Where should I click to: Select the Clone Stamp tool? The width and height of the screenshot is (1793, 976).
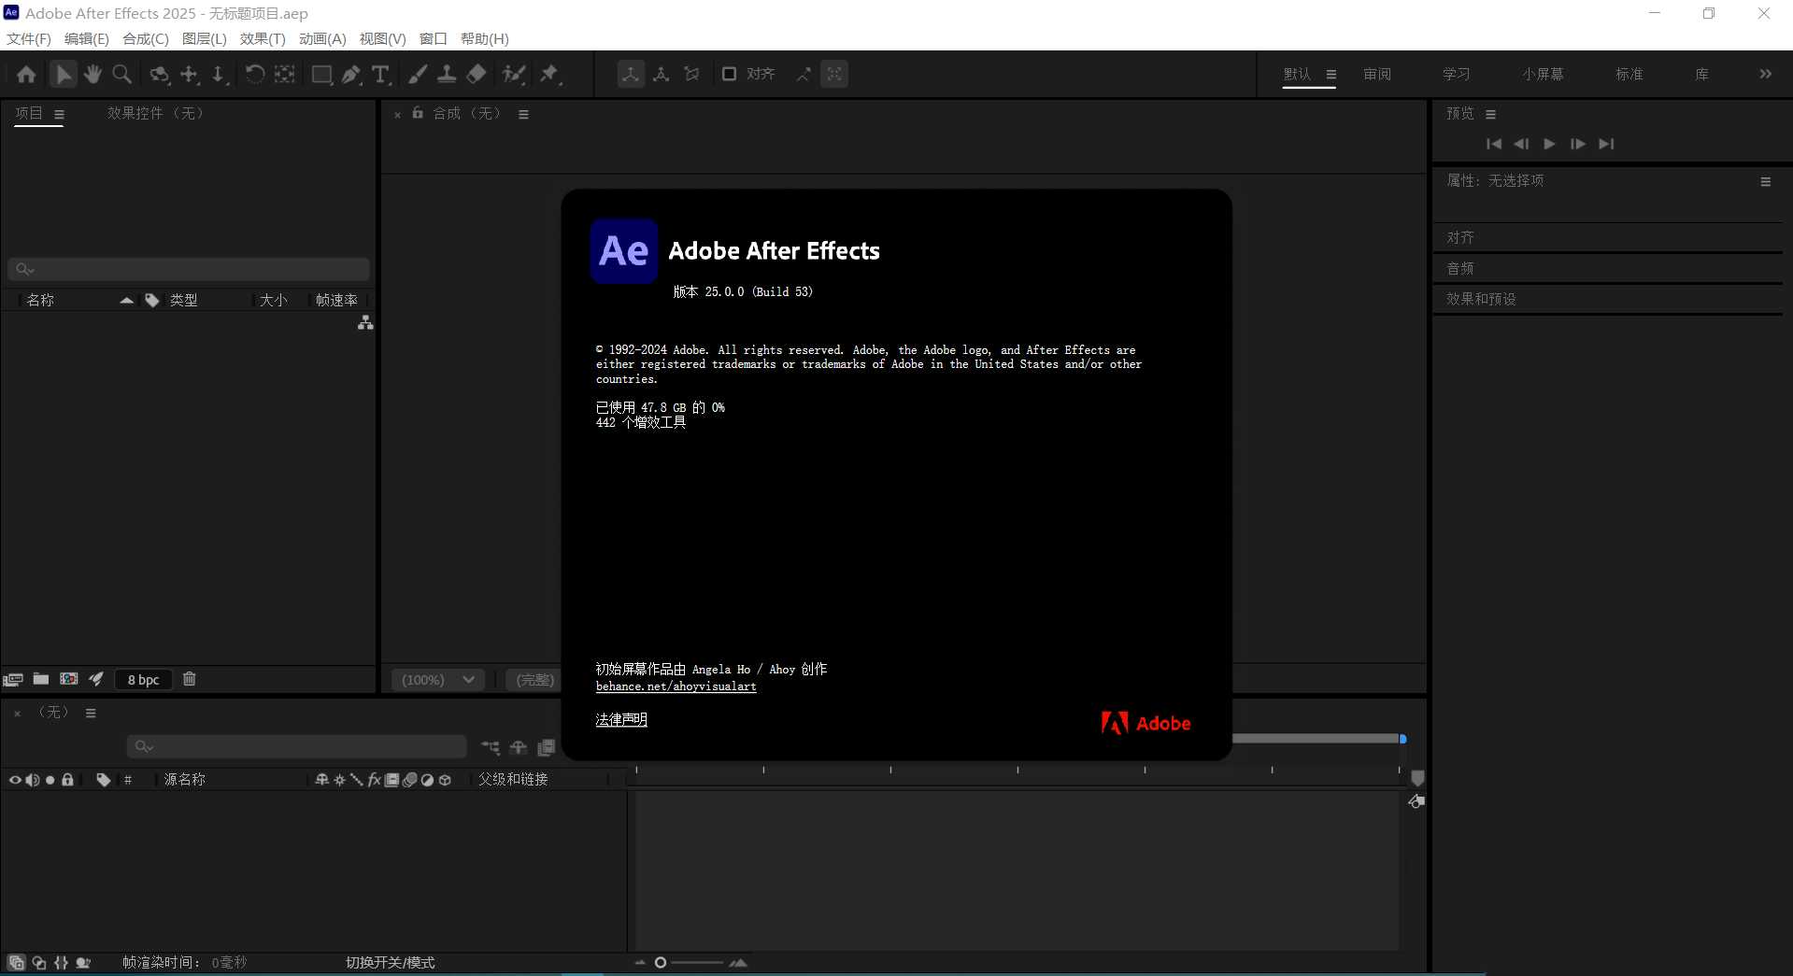click(447, 75)
